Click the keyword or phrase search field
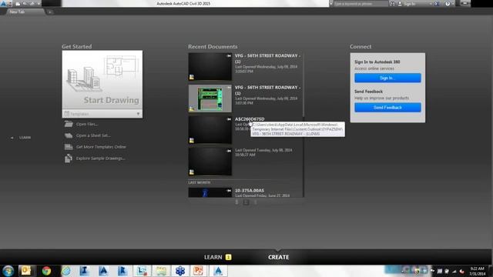The width and height of the screenshot is (493, 277). [x=361, y=4]
